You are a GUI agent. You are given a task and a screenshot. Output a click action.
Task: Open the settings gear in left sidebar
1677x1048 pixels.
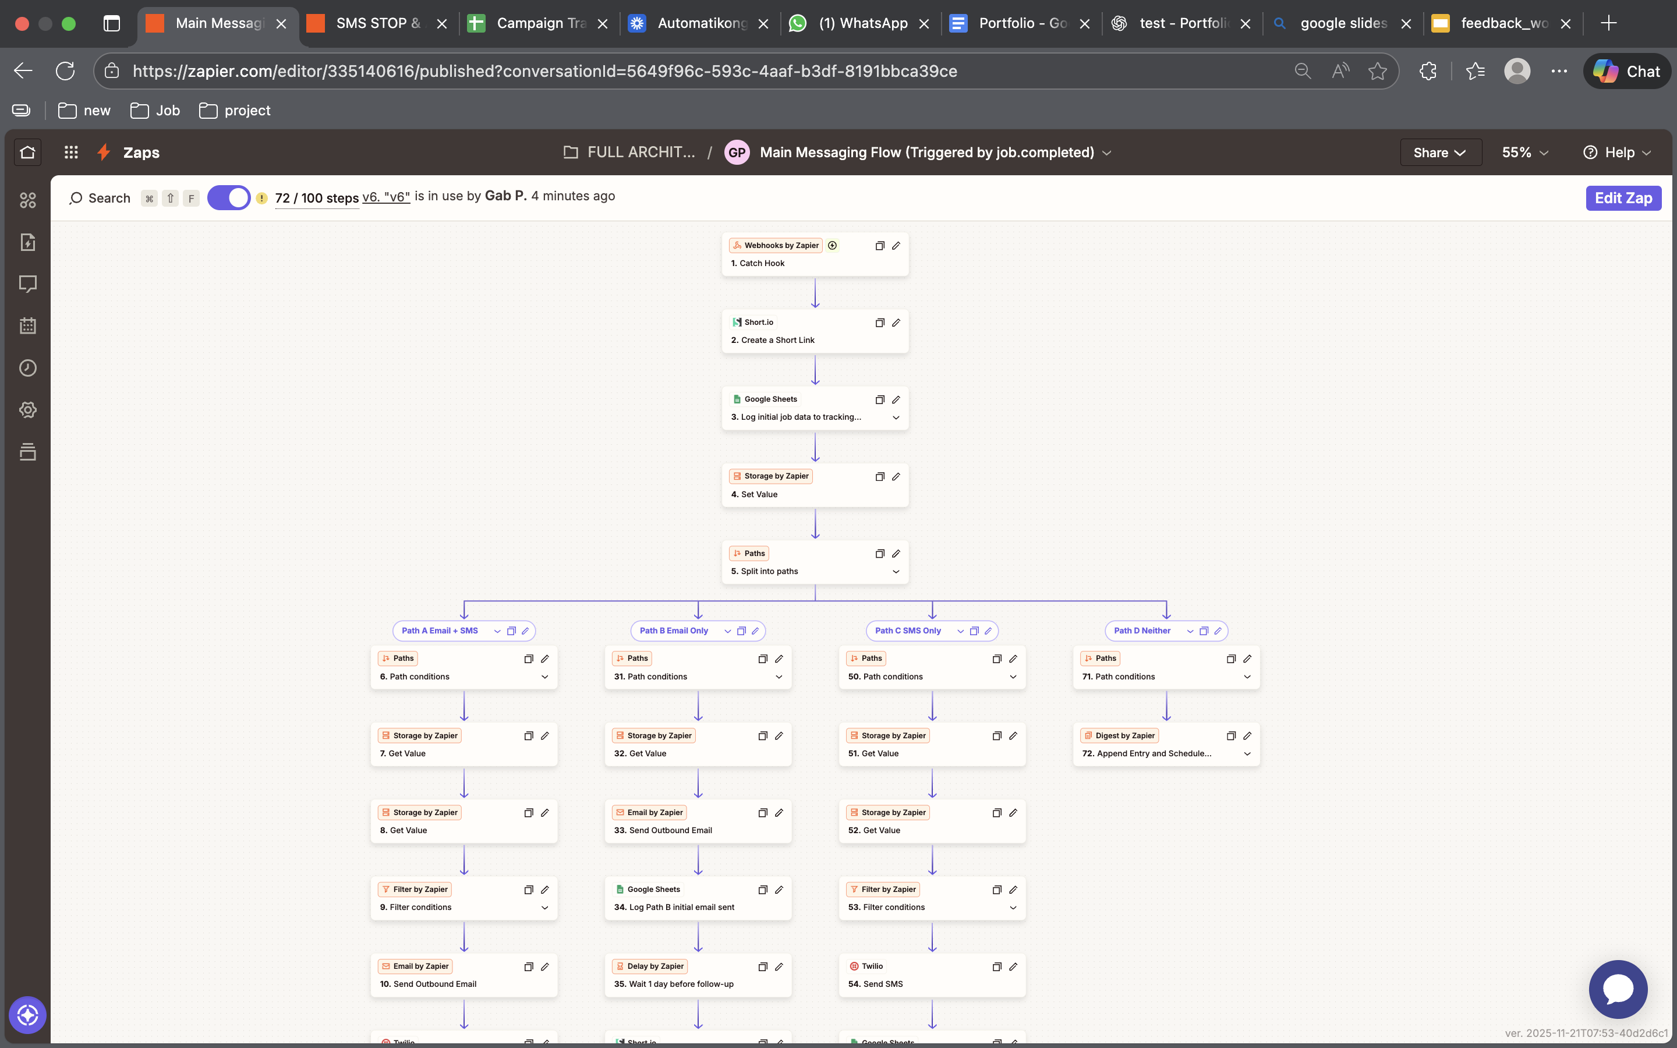point(28,410)
